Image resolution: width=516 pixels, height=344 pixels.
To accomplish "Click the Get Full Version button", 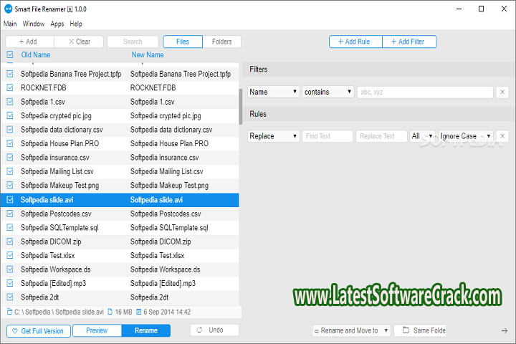I will pos(39,331).
